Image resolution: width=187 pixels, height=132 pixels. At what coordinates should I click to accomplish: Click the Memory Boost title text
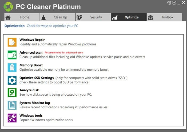coord(31,65)
